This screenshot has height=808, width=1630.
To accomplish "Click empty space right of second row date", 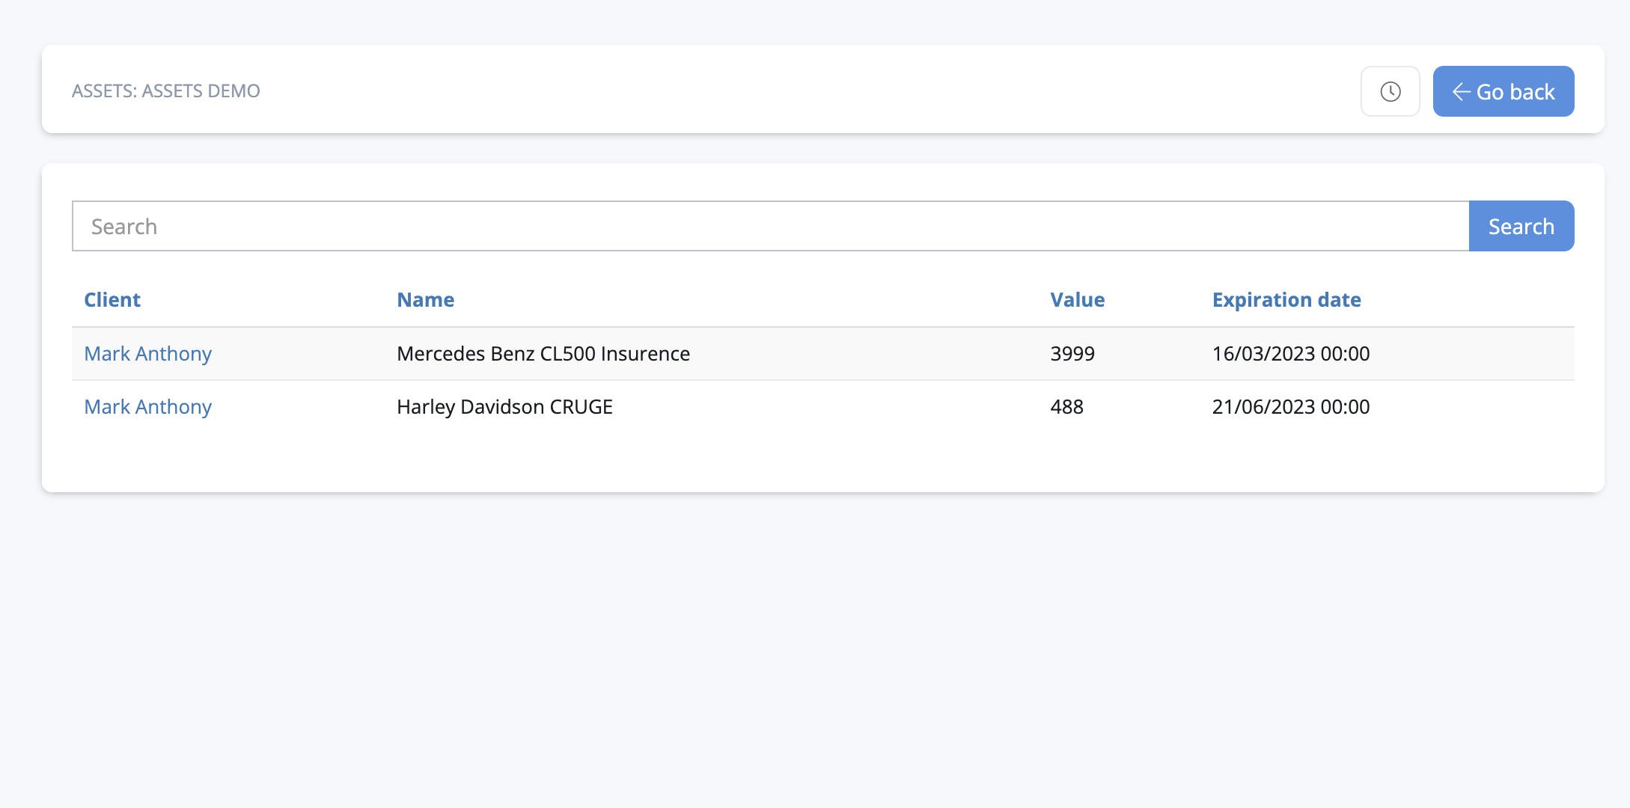I will click(x=1474, y=406).
